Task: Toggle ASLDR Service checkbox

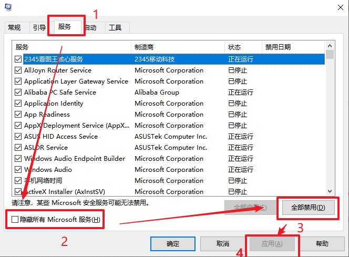Action: click(18, 147)
